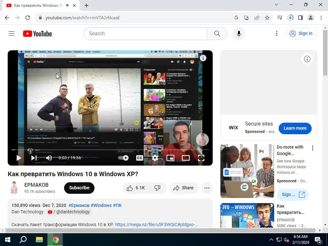
Task: Open Chrome downloads icon
Action: click(290, 18)
